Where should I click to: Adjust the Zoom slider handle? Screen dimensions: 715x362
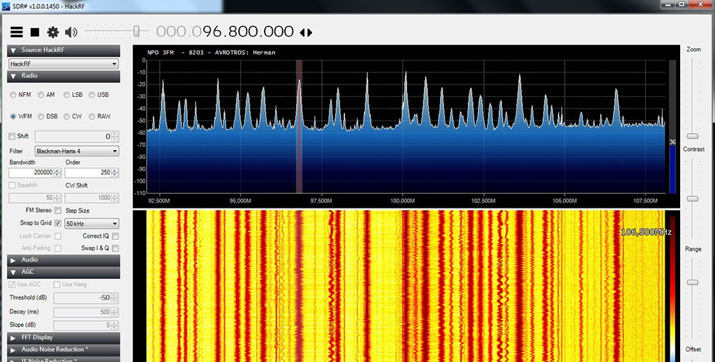692,136
